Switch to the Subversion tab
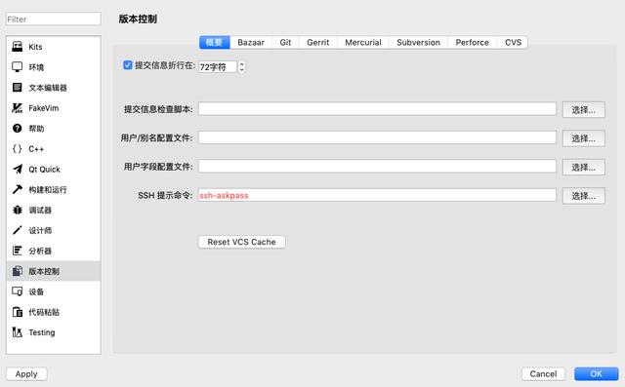The height and width of the screenshot is (387, 625). (419, 43)
